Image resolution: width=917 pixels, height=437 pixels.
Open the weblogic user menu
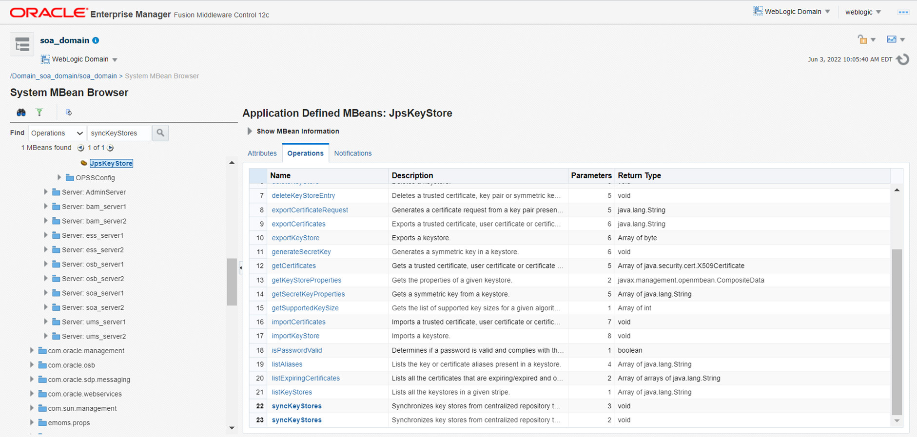(863, 12)
